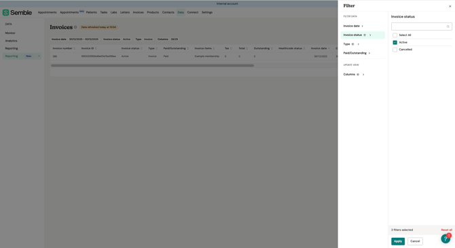Image resolution: width=455 pixels, height=248 pixels.
Task: Expand the Invoice status filter chevron
Action: 370,35
